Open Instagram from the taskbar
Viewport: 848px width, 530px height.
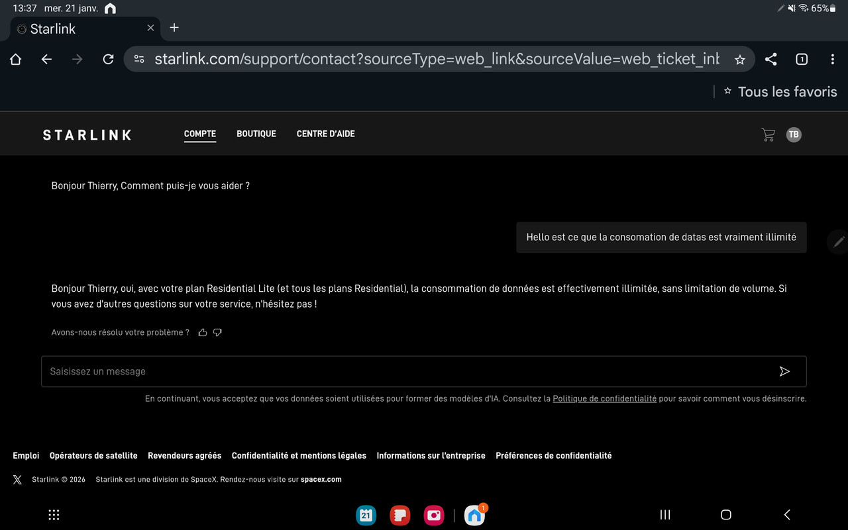tap(433, 515)
